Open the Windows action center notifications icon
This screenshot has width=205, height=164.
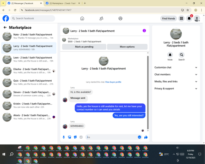[200, 154]
